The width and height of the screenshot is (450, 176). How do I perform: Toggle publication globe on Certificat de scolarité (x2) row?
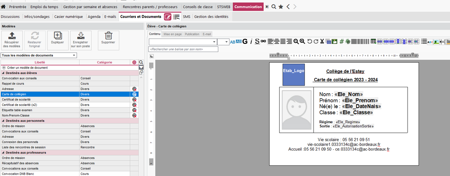point(134,105)
